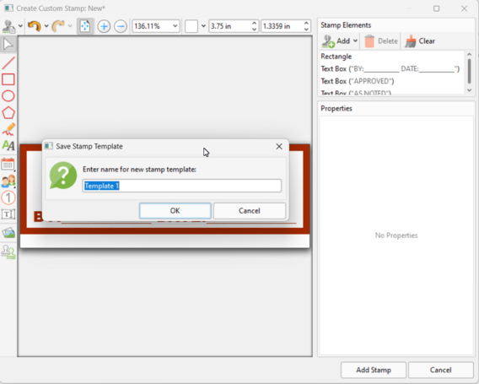This screenshot has width=479, height=384.
Task: Open the zoom level dropdown 136.11%
Action: 155,26
